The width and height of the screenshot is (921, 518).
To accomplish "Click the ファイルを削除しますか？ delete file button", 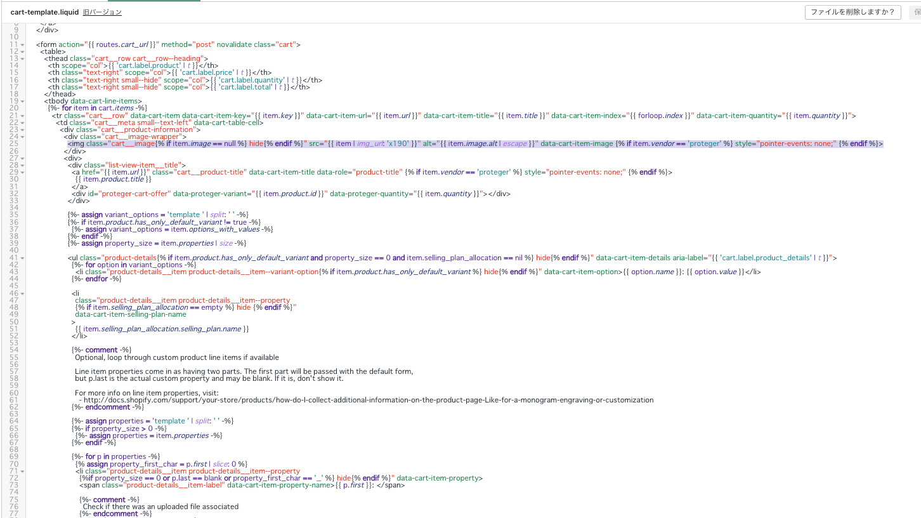I will (852, 12).
